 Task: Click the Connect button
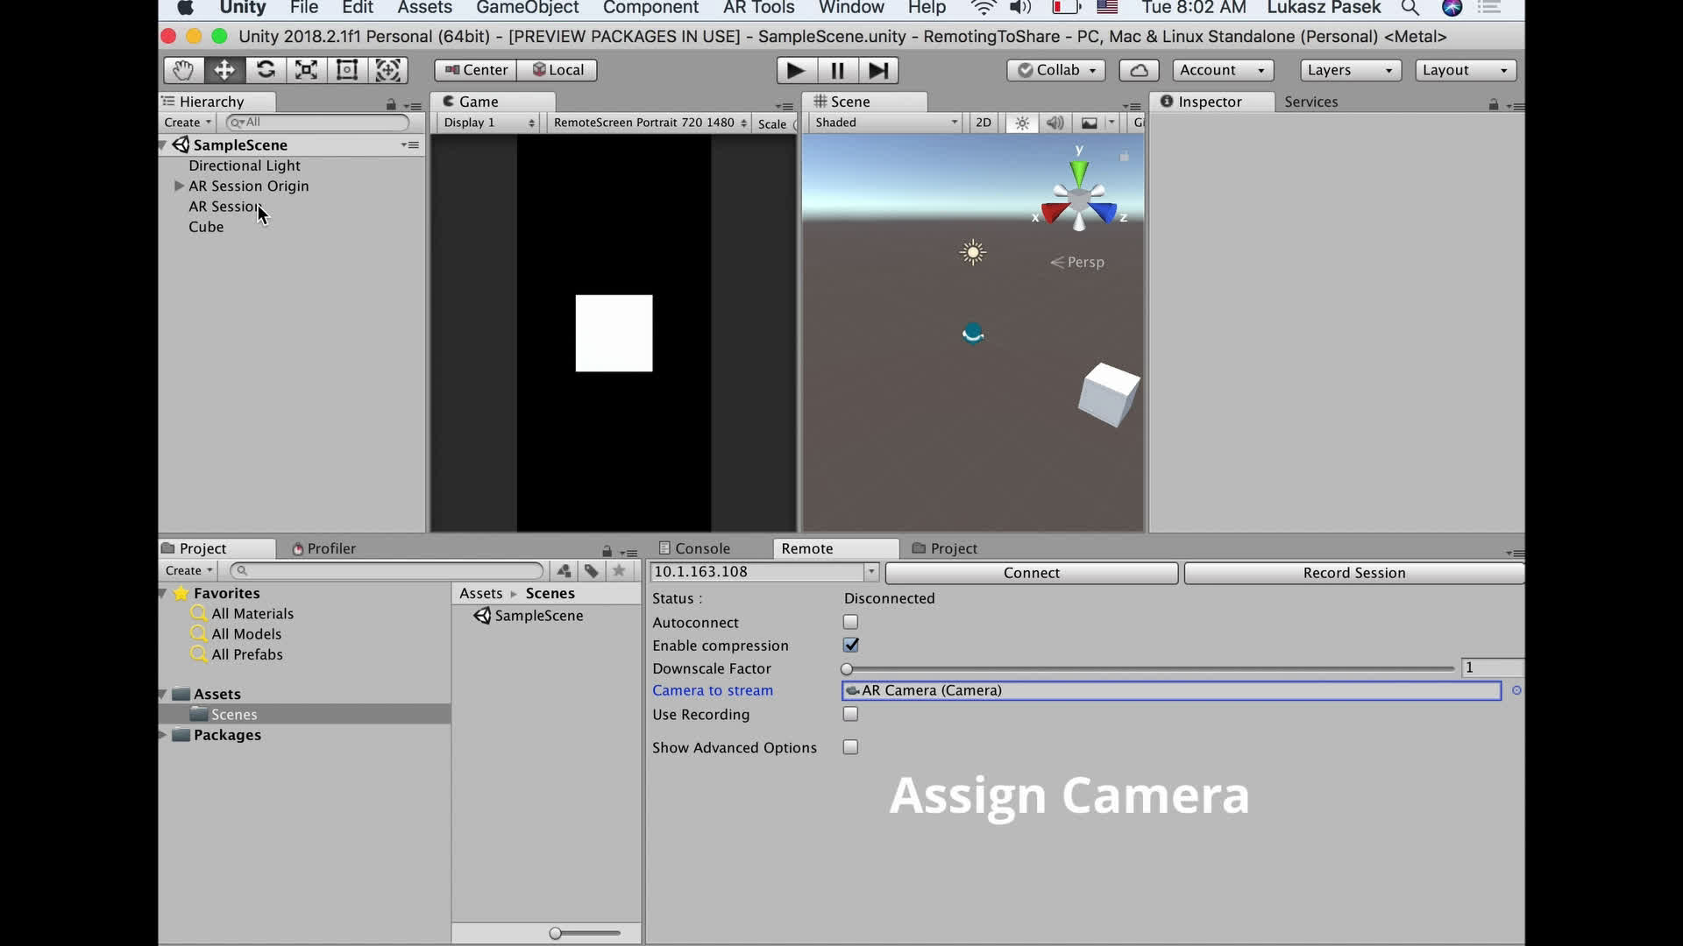coord(1031,573)
